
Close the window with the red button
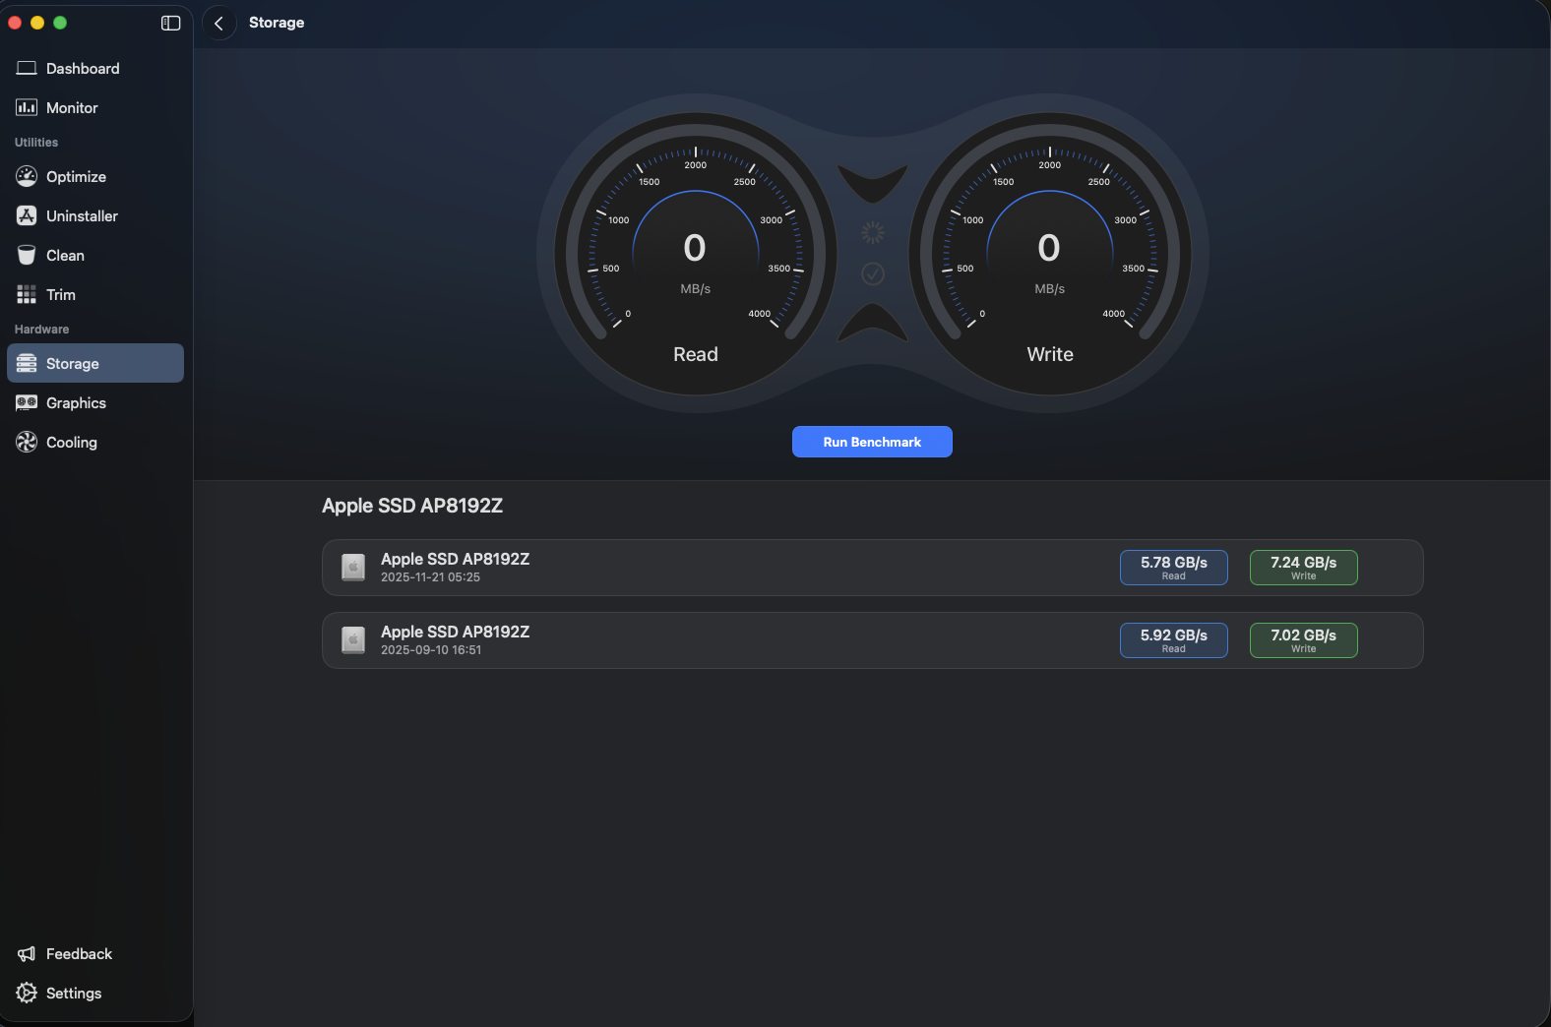coord(15,23)
